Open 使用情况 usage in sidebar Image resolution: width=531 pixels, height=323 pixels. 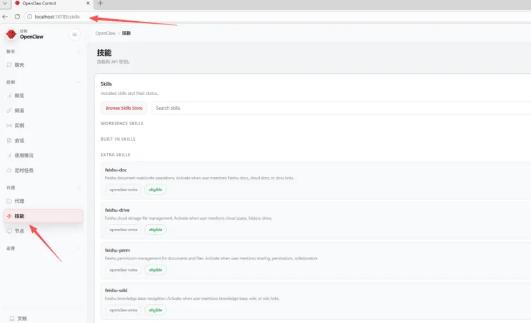click(44, 155)
